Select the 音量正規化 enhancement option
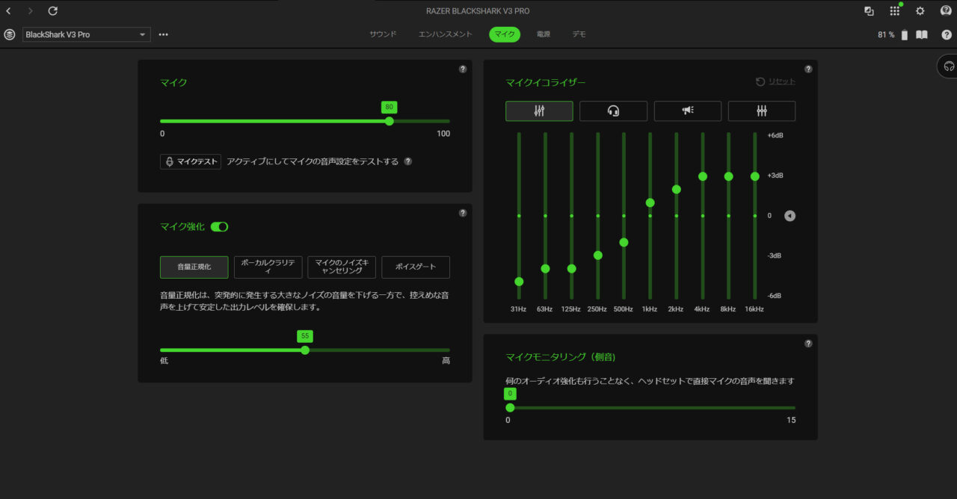This screenshot has width=957, height=499. (x=194, y=267)
